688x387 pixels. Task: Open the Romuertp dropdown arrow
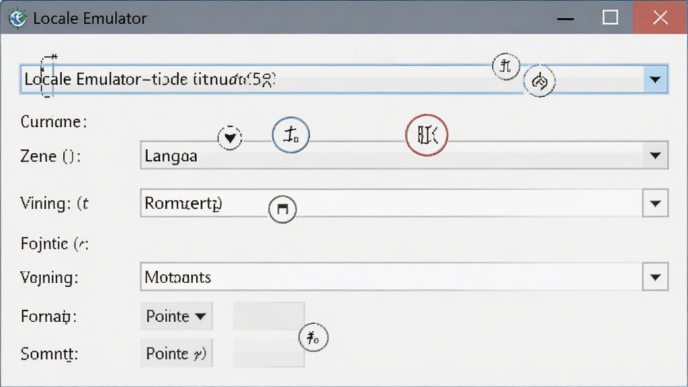tap(656, 203)
